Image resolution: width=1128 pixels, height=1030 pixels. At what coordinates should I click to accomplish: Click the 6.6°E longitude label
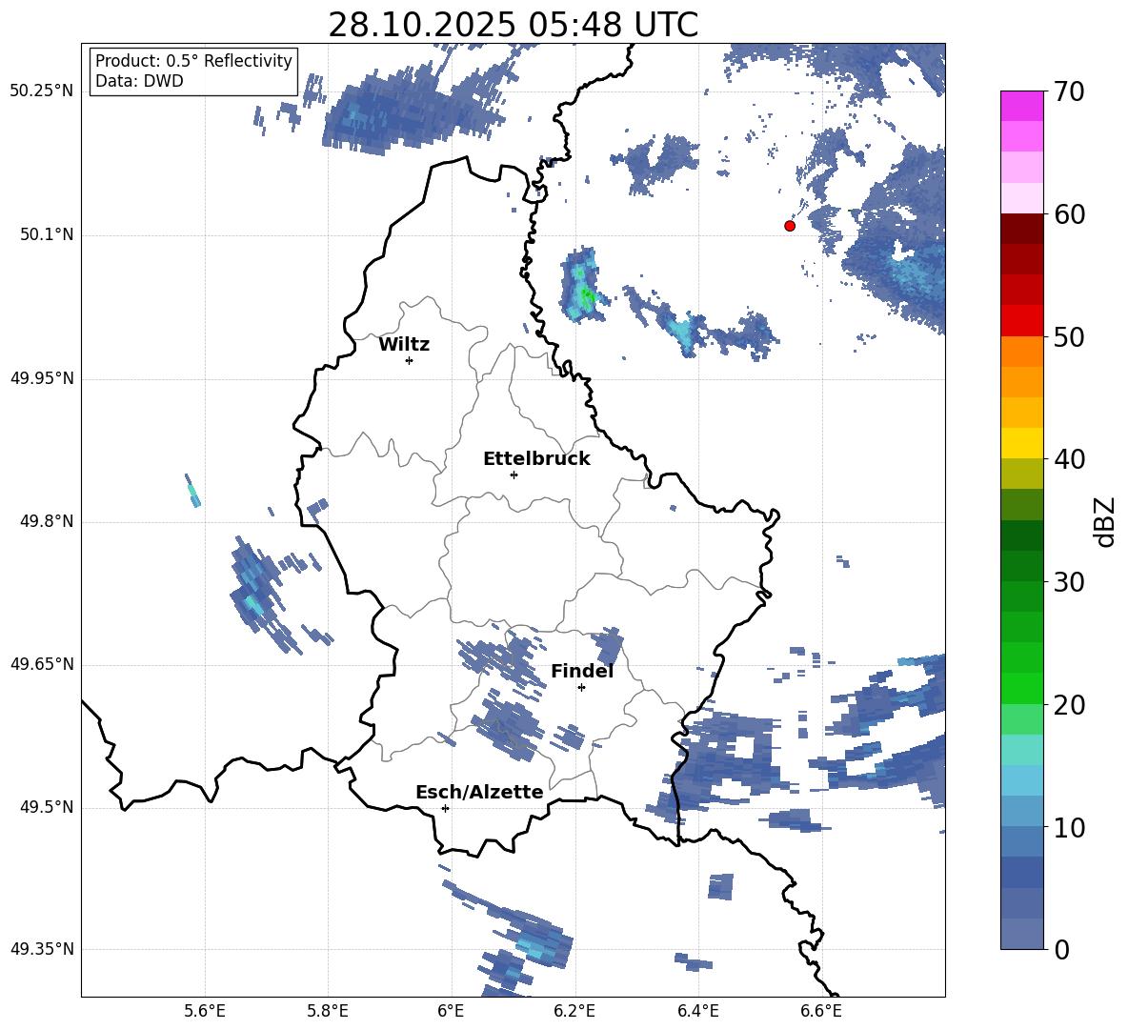tap(821, 1011)
